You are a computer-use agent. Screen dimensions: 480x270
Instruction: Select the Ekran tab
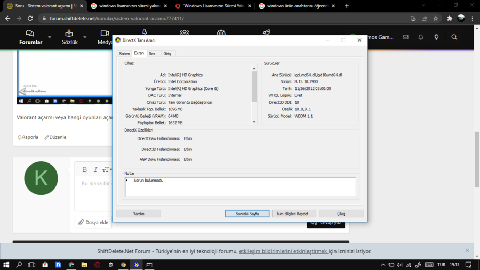[x=139, y=53]
